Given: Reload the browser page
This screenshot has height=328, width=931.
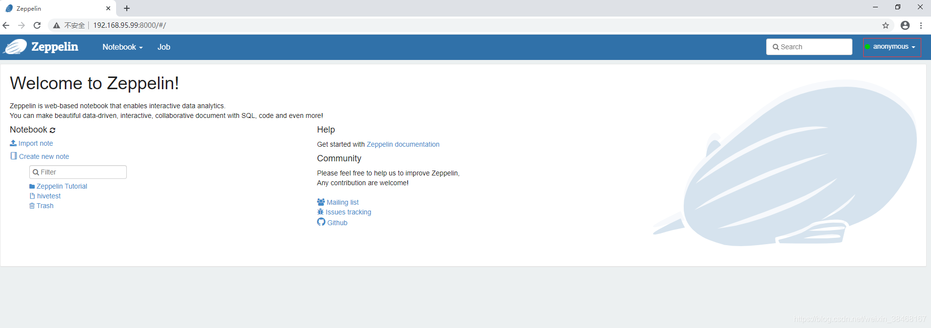Looking at the screenshot, I should pos(37,25).
